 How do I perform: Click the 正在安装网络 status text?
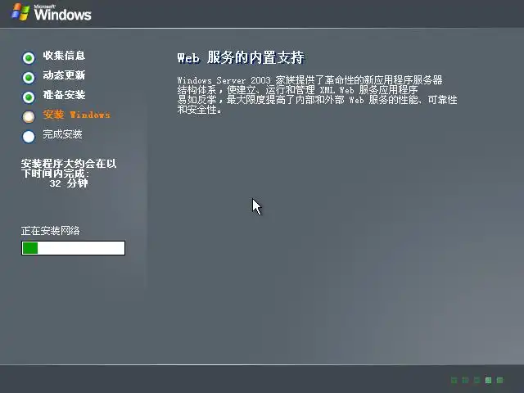[51, 231]
